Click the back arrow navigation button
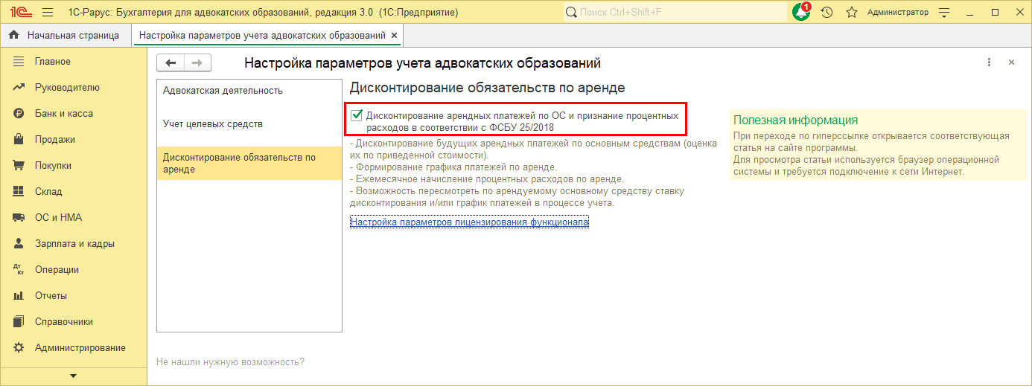Image resolution: width=1032 pixels, height=386 pixels. tap(171, 63)
